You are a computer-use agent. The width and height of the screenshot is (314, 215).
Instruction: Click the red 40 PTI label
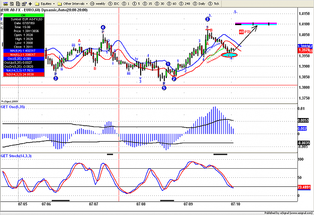coord(245,32)
